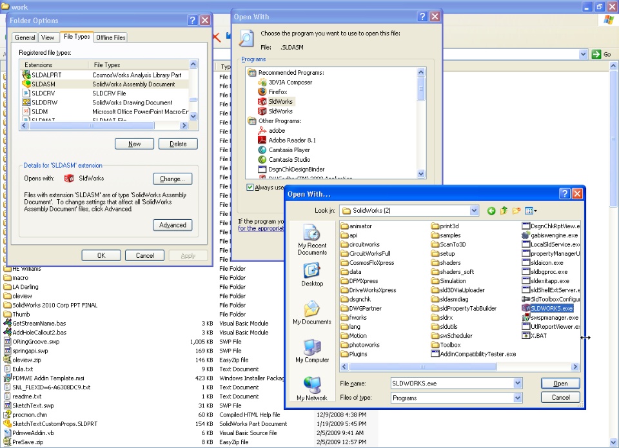Open the Offline Files tab
619x448 pixels.
(111, 37)
